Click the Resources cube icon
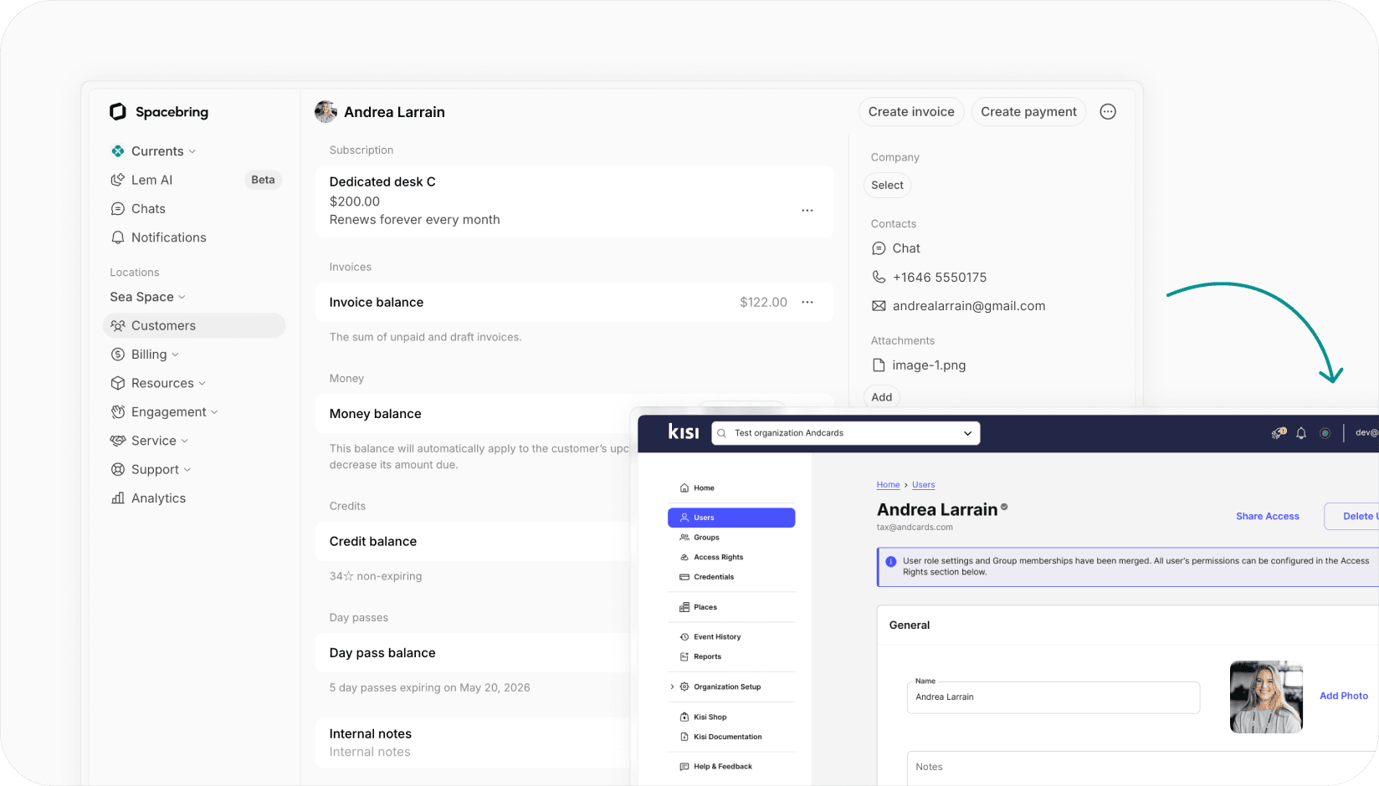The image size is (1379, 786). [x=118, y=383]
